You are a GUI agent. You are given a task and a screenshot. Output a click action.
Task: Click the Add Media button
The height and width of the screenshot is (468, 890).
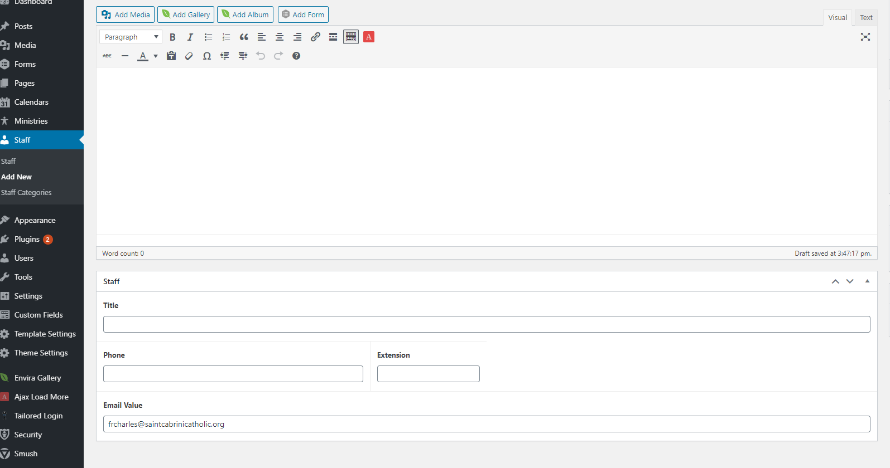click(x=126, y=15)
